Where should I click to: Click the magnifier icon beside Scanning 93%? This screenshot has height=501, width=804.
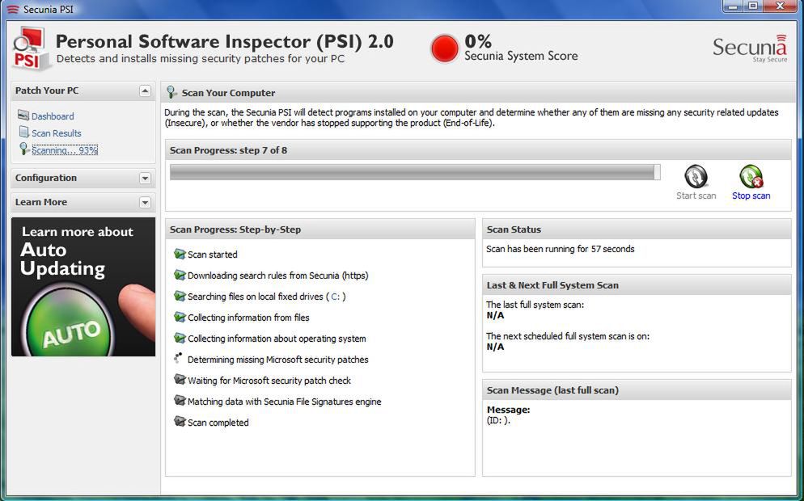click(23, 149)
